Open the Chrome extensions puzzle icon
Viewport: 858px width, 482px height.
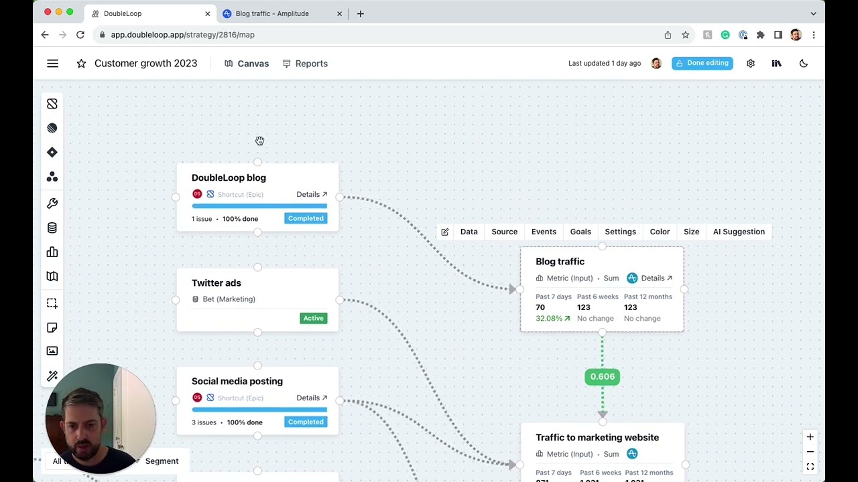tap(760, 35)
